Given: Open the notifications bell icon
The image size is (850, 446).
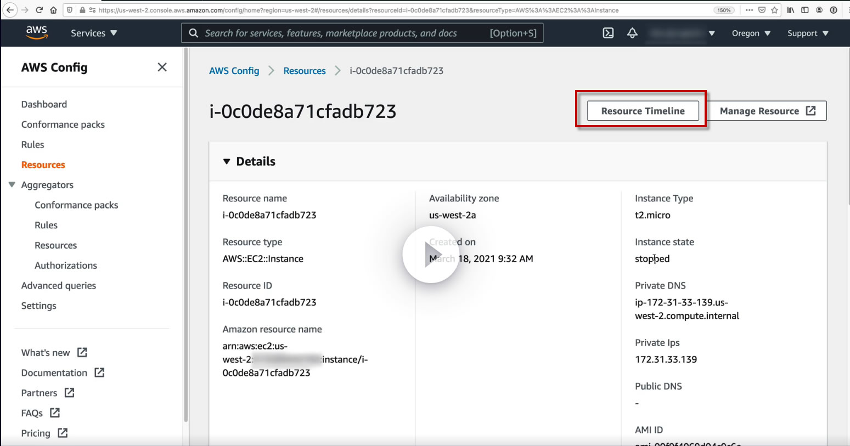Looking at the screenshot, I should point(632,33).
